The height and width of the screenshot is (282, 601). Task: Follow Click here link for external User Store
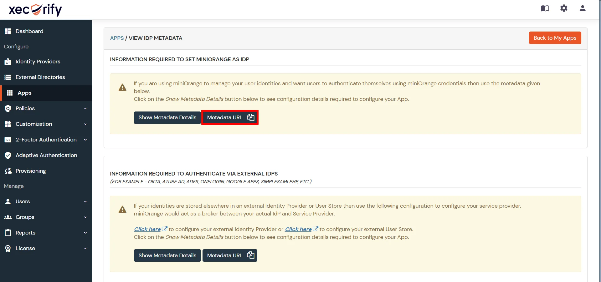click(298, 229)
